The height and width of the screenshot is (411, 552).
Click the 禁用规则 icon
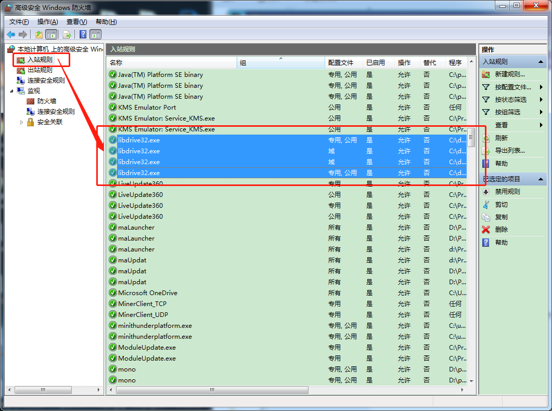click(x=486, y=192)
